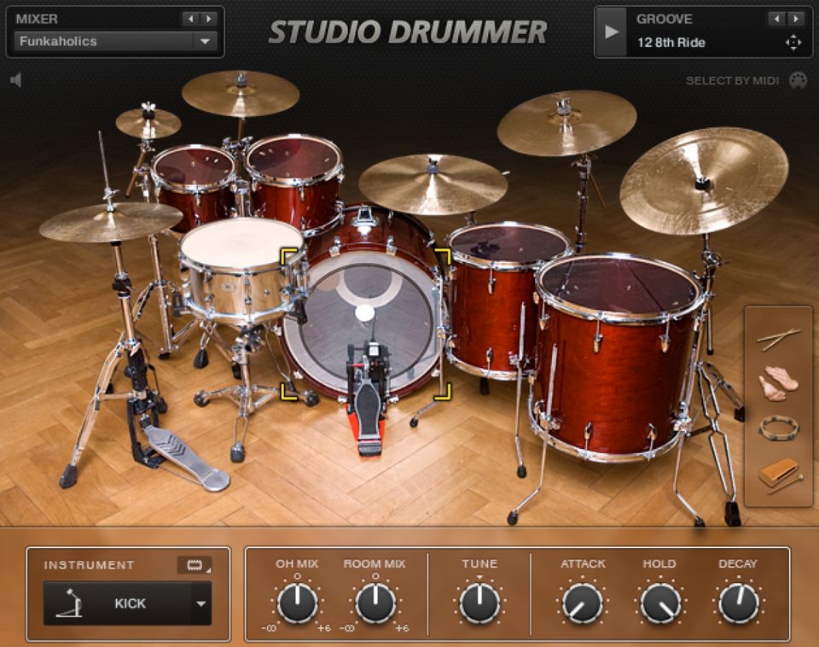Select the wood block icon

[x=777, y=475]
